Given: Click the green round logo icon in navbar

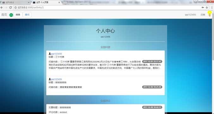Looking at the screenshot, I should [x=11, y=15].
